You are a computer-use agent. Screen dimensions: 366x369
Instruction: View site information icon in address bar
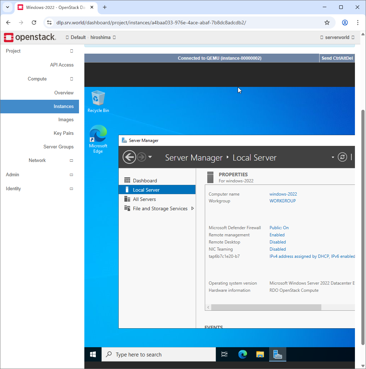point(49,23)
